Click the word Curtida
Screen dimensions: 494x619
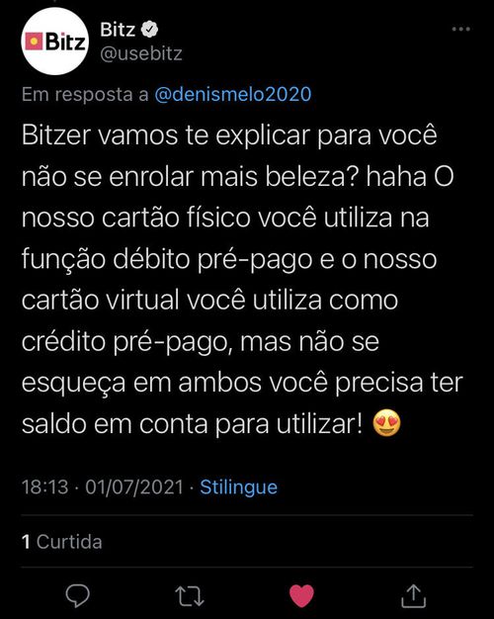(x=69, y=542)
